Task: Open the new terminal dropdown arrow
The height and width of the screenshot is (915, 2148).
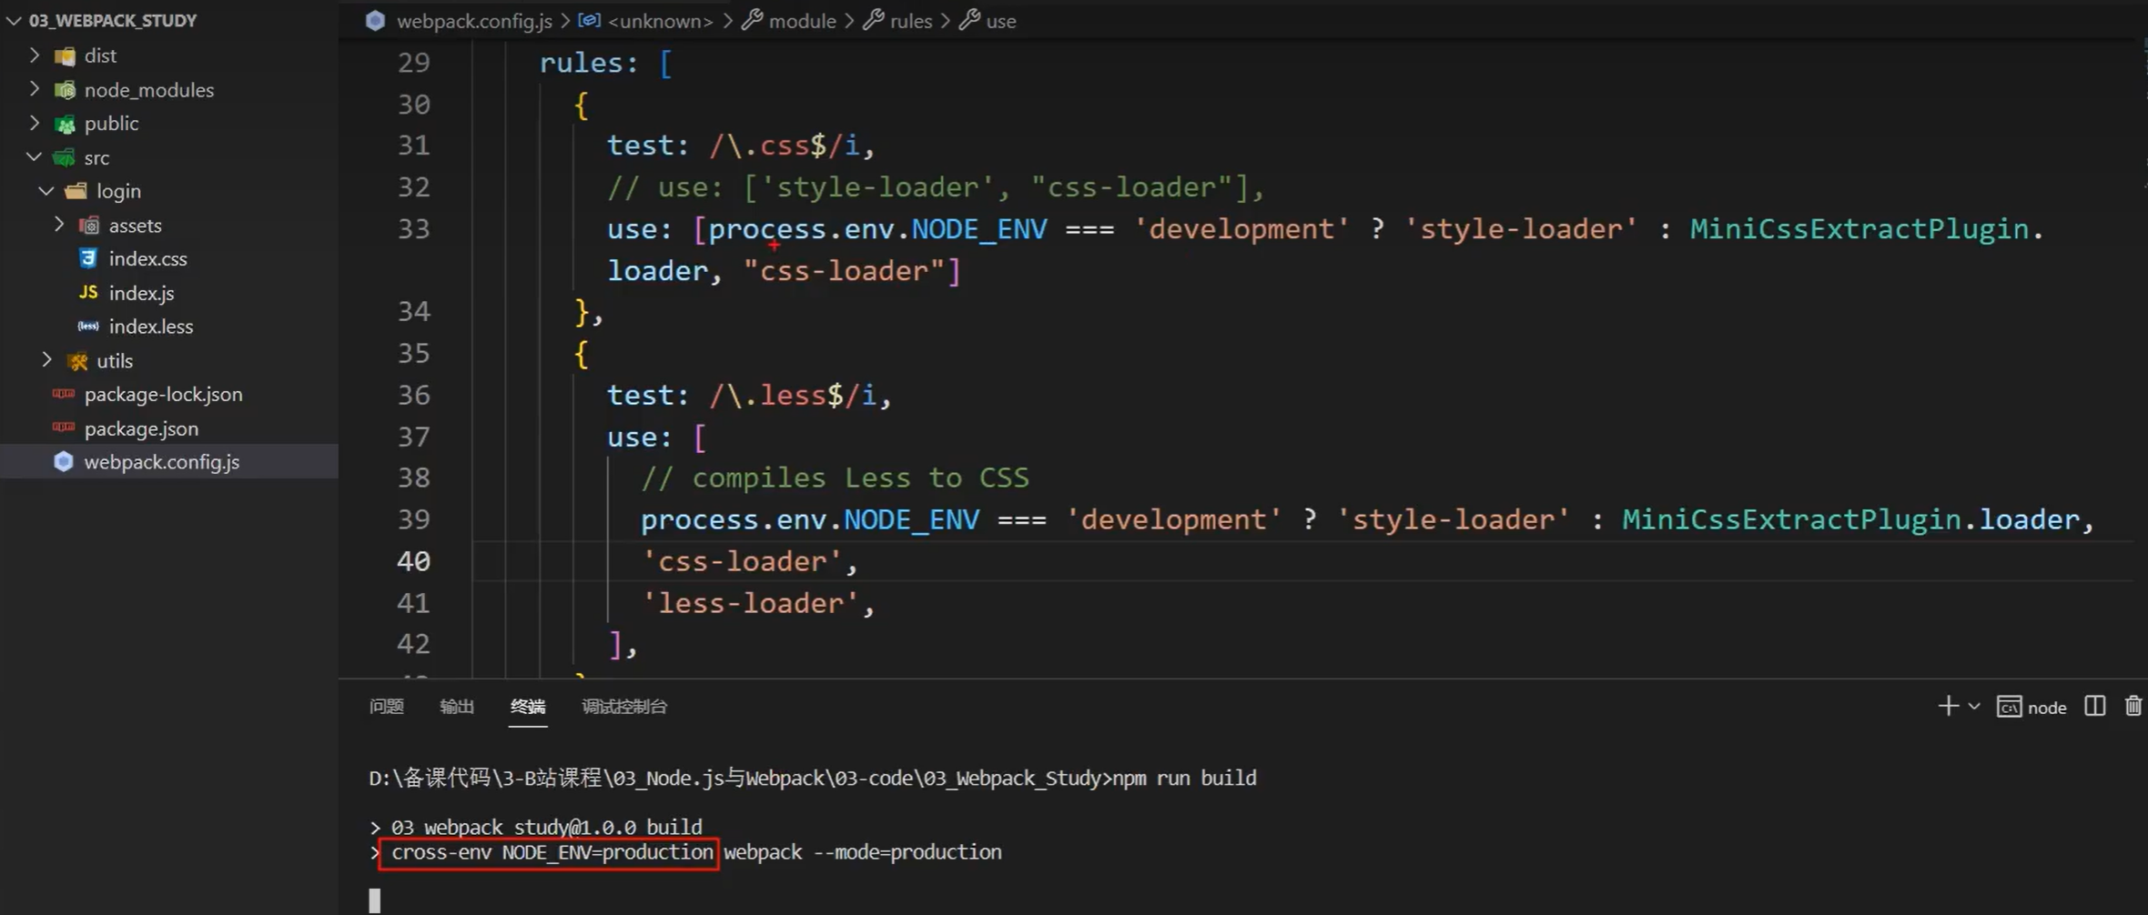Action: (1974, 707)
